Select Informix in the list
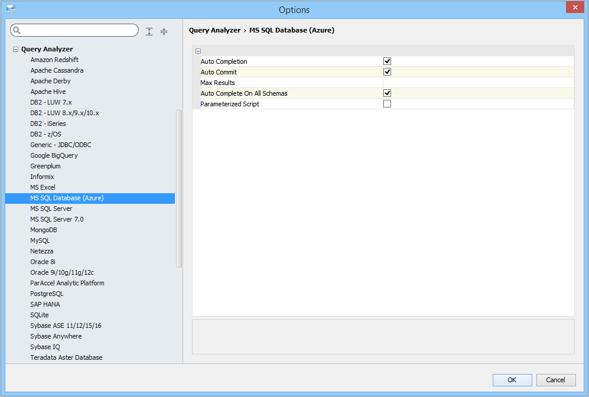589x397 pixels. (x=42, y=177)
